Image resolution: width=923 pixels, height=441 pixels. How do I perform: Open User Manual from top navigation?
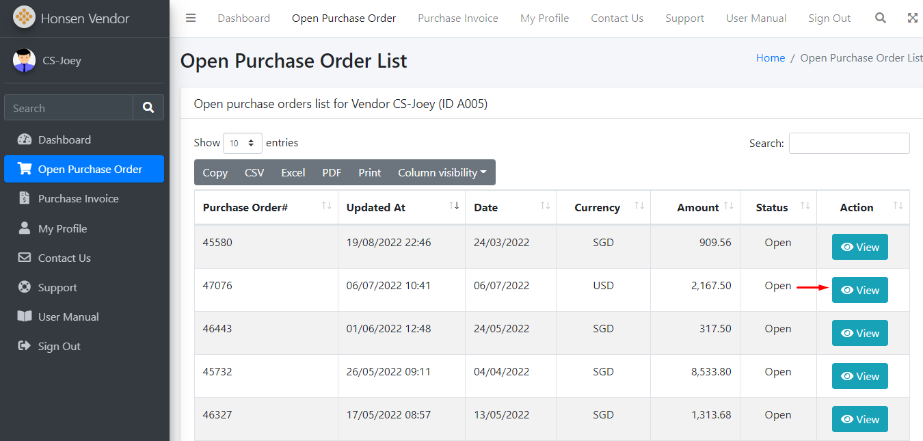point(755,18)
